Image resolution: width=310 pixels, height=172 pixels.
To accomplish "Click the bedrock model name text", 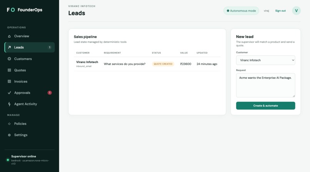I will pyautogui.click(x=30, y=162).
